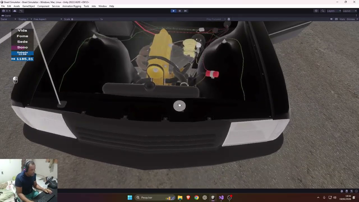Open File Explorer from the taskbar
The width and height of the screenshot is (359, 202).
(x=180, y=198)
